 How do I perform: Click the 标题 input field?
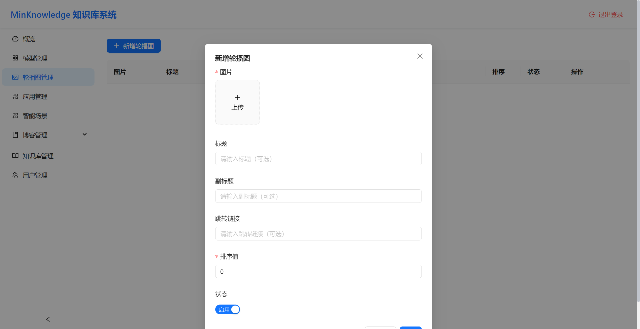point(318,159)
